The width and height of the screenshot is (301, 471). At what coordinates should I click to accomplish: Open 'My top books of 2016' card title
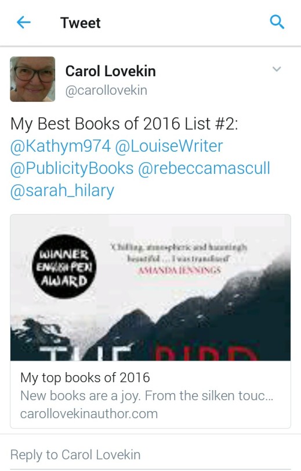tap(85, 377)
